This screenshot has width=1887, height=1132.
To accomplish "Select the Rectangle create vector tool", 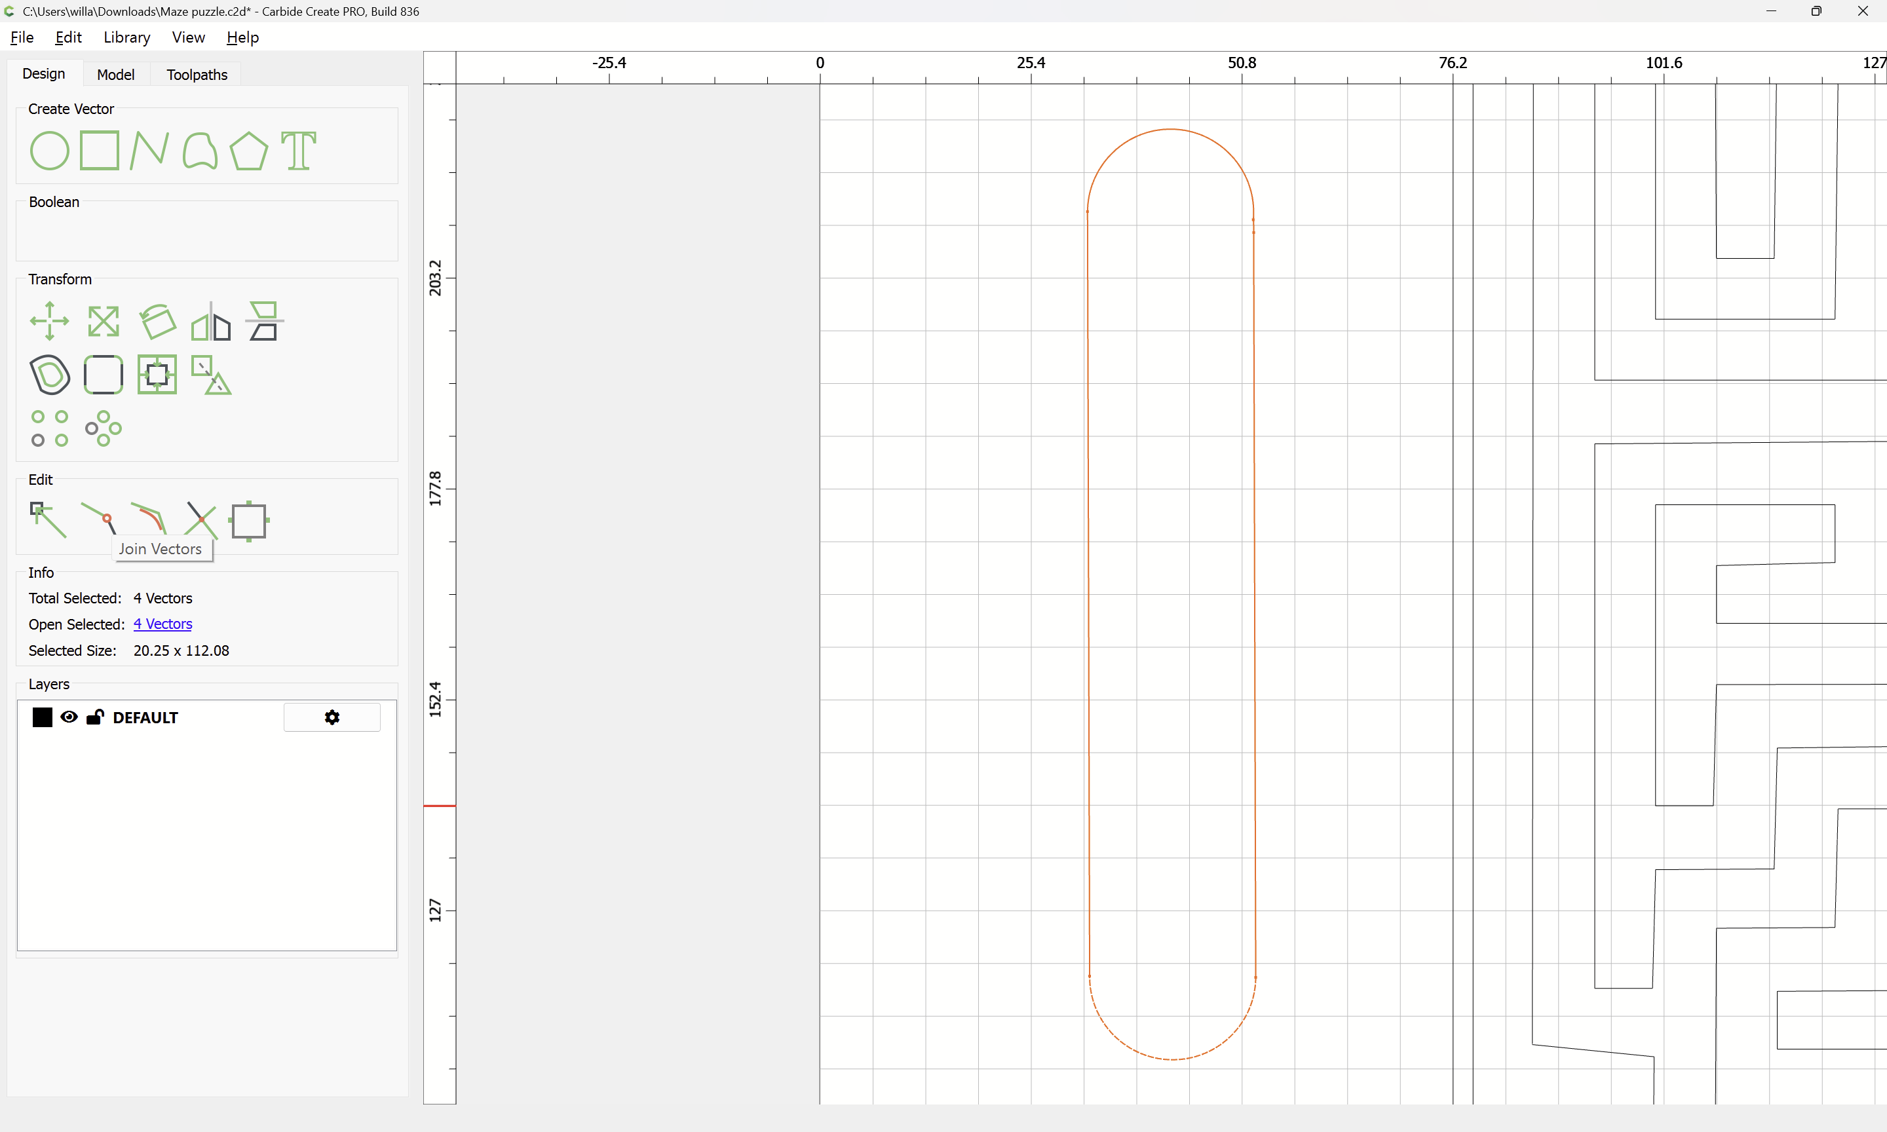I will (100, 150).
